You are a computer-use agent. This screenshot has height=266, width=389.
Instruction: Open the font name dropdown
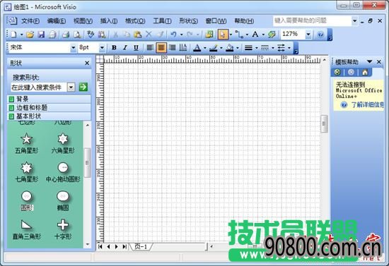coord(73,48)
